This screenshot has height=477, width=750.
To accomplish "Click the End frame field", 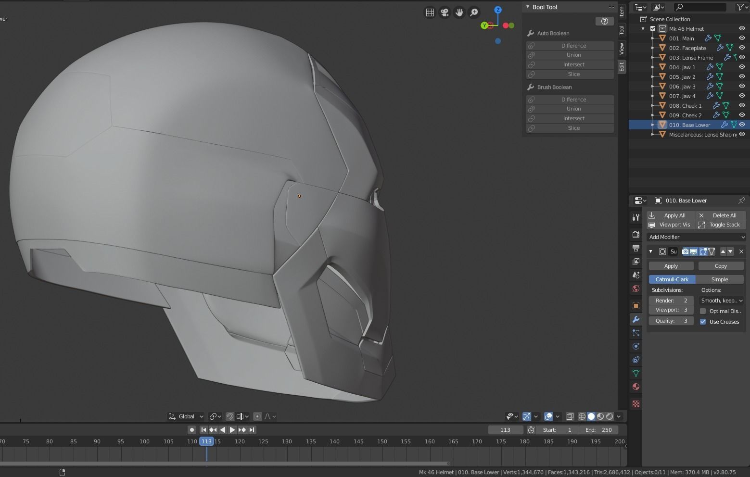I will click(x=598, y=430).
